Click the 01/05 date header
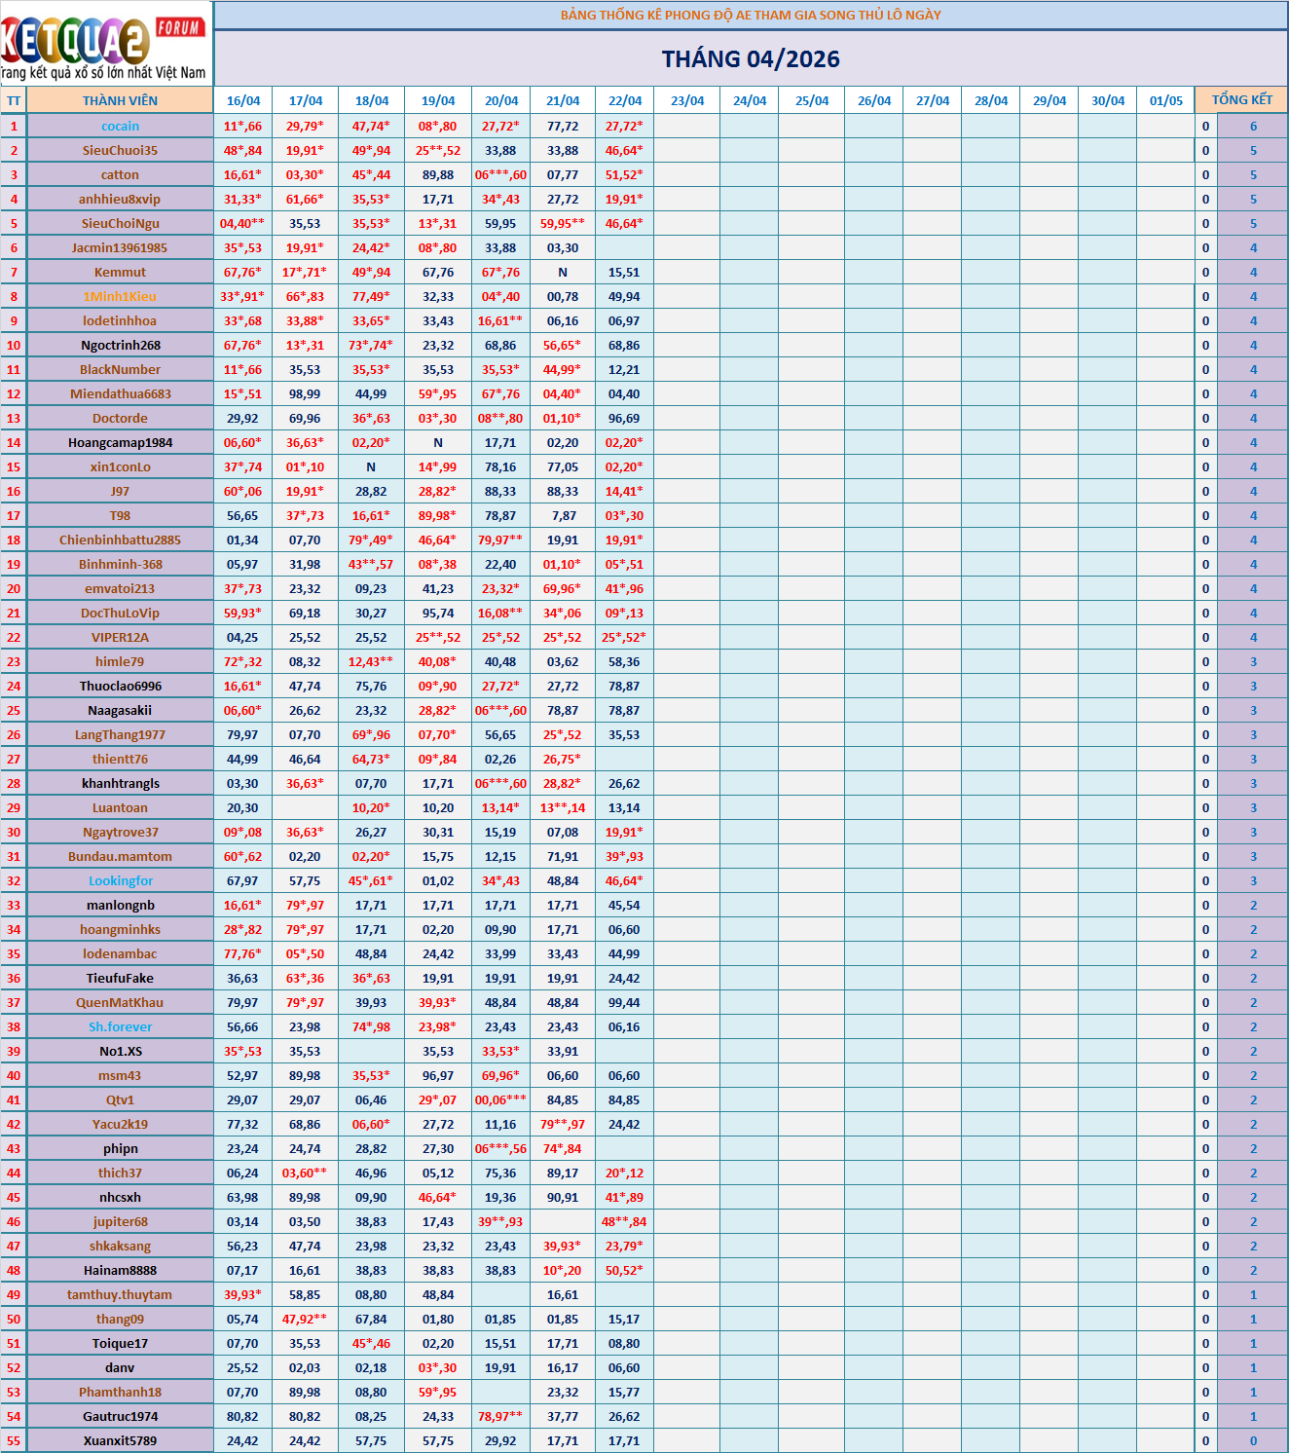1289x1453 pixels. click(1166, 100)
